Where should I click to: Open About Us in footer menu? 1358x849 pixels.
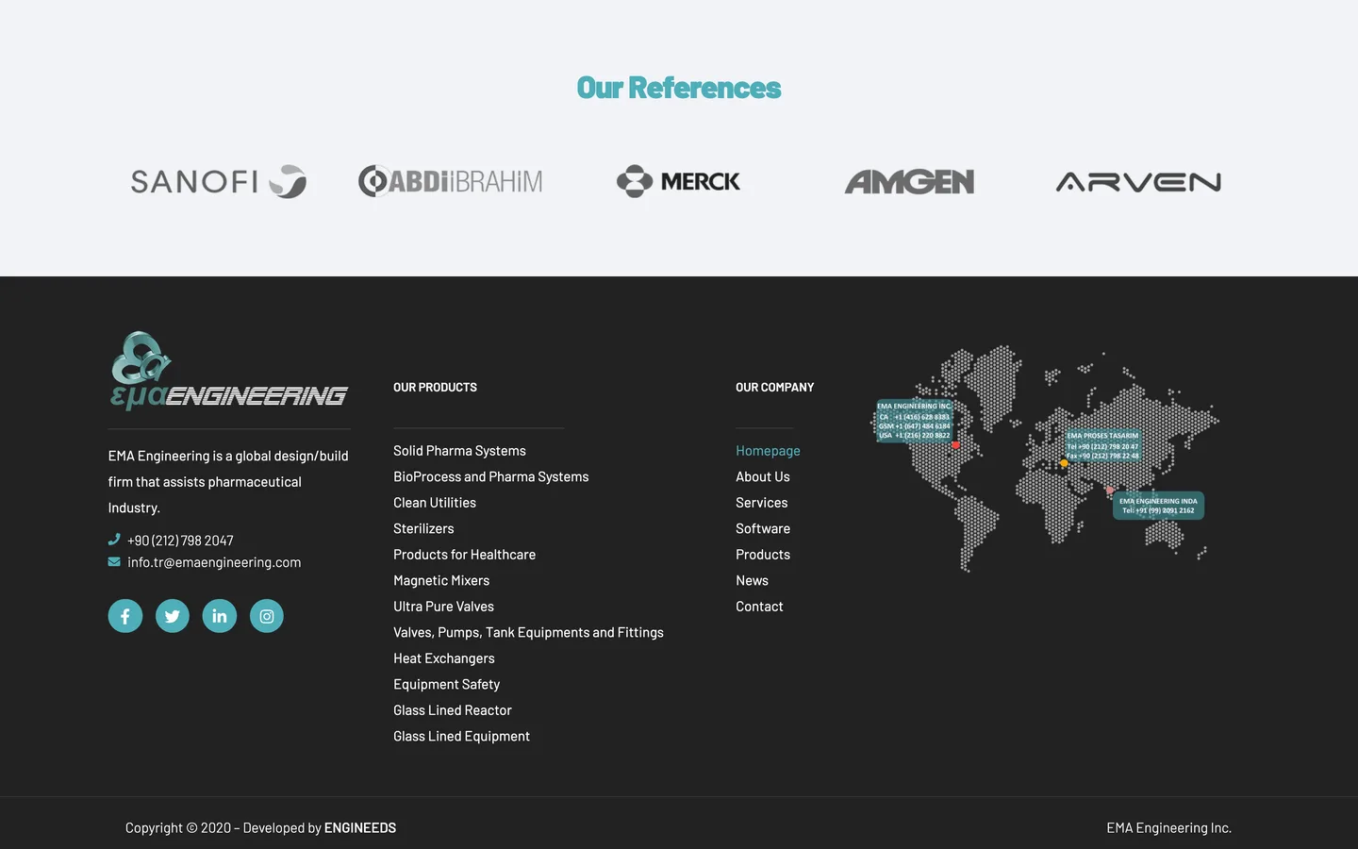pyautogui.click(x=763, y=477)
